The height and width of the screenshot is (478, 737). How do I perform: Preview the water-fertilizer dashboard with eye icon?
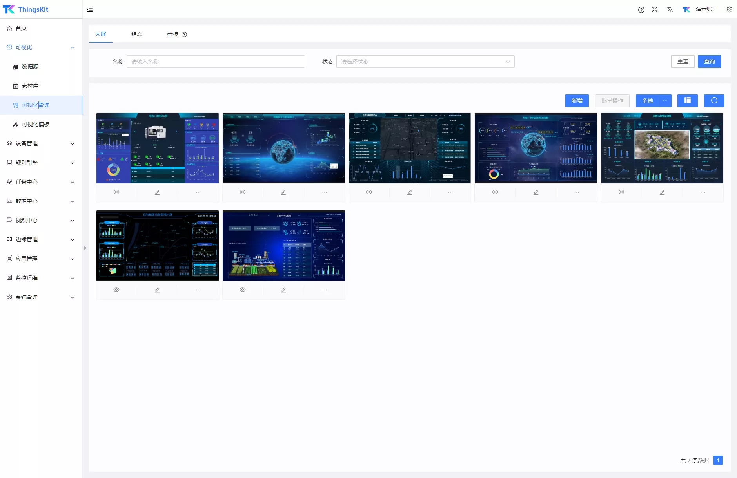(x=243, y=290)
